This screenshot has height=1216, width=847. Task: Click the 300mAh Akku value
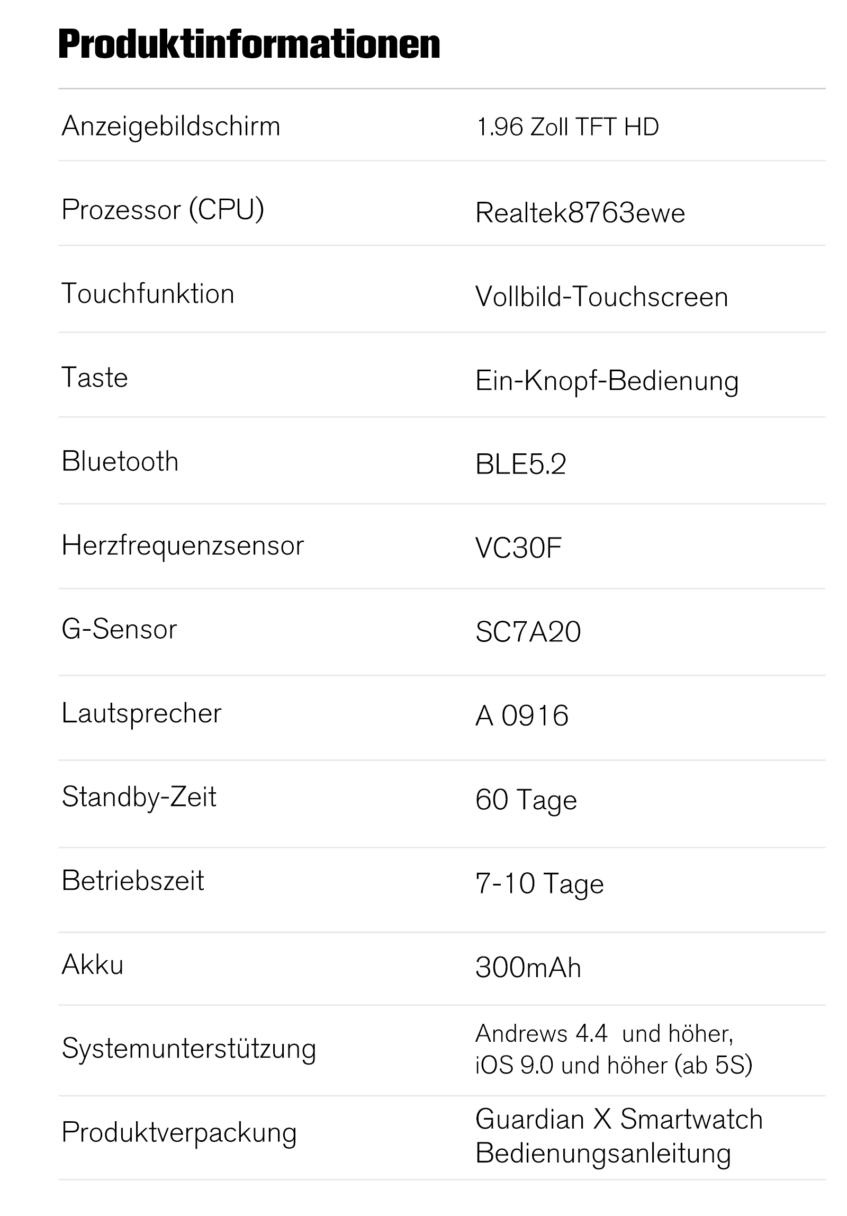point(528,968)
